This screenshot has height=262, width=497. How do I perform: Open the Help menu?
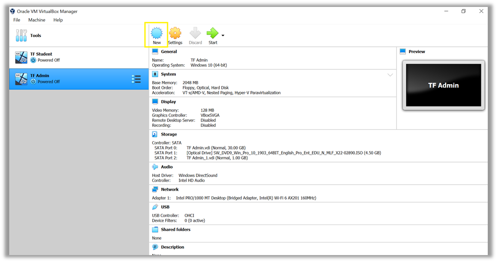click(x=58, y=19)
